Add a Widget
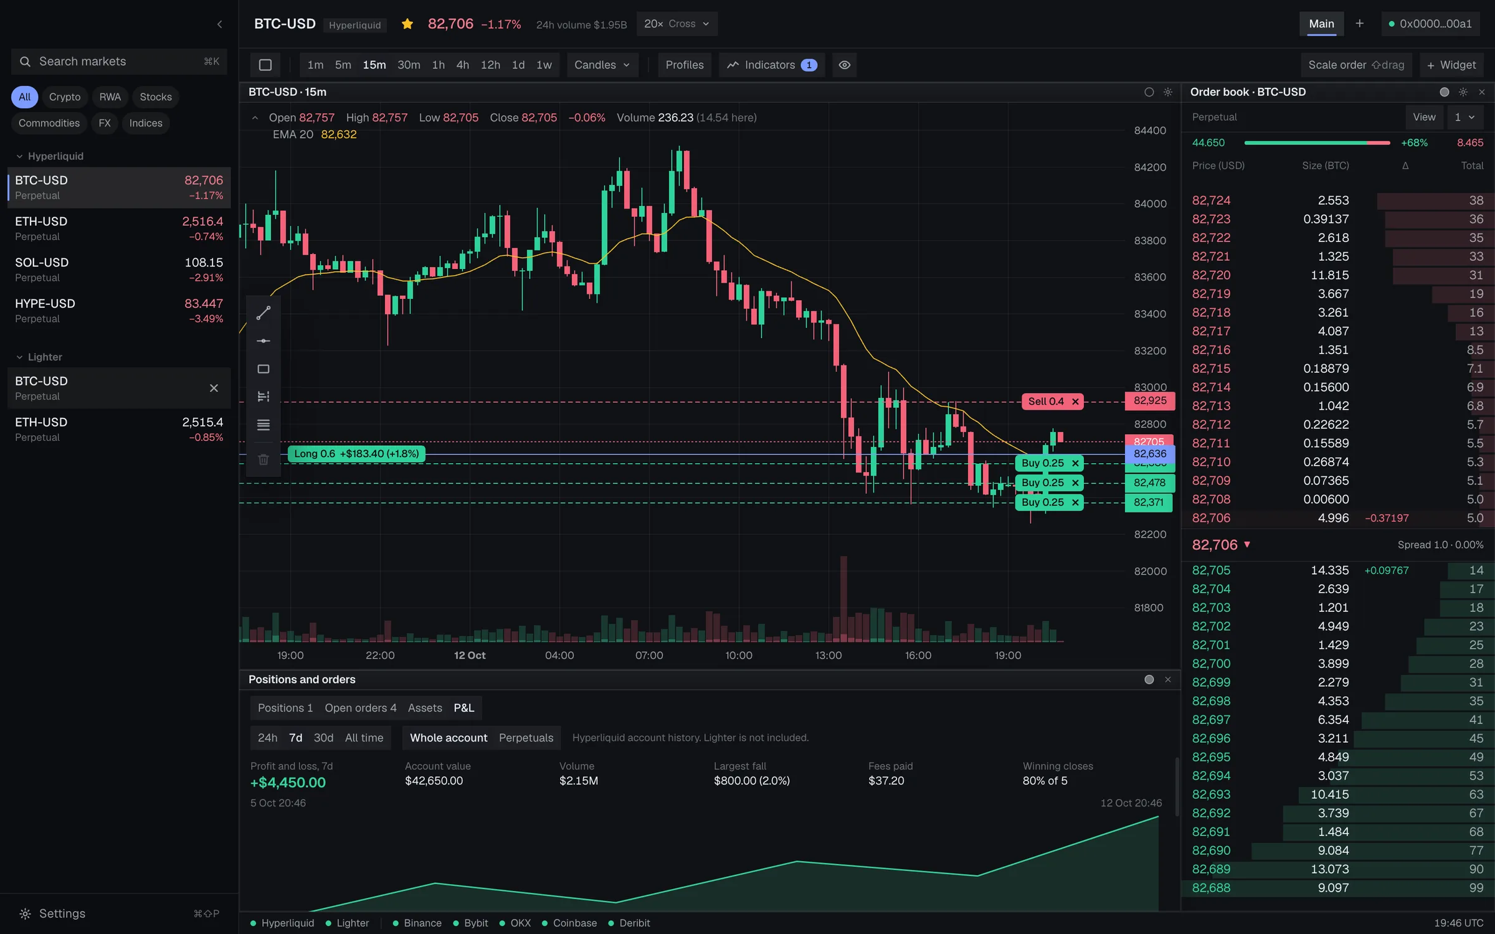Viewport: 1495px width, 934px height. (1451, 65)
